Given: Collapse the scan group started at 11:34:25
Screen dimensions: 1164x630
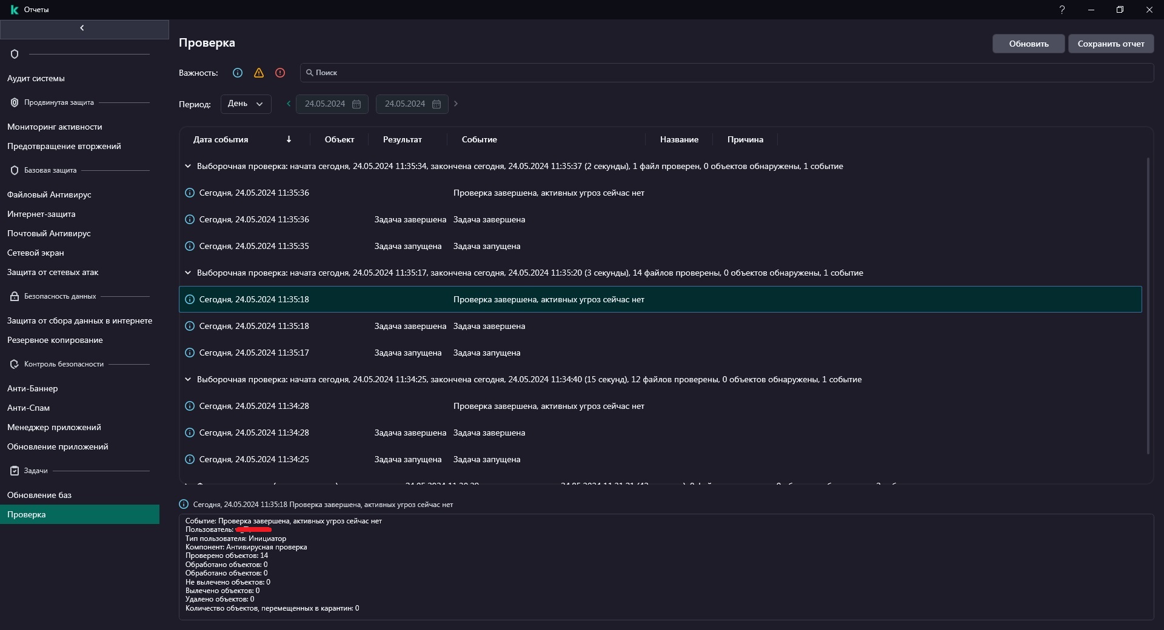Looking at the screenshot, I should (187, 379).
